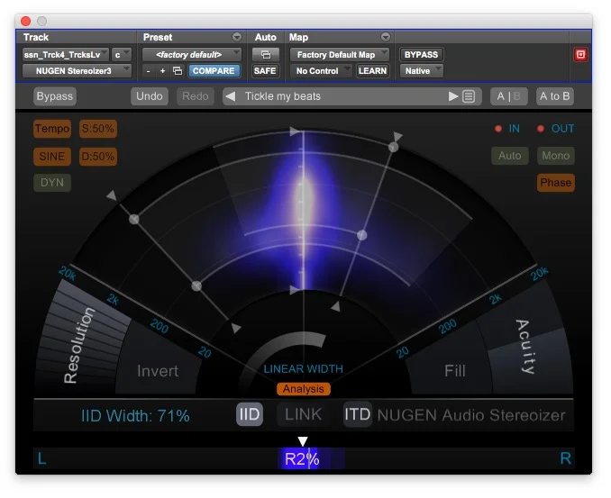Screen dimensions: 611x498
Task: Click the top center triangle marker
Action: (295, 131)
